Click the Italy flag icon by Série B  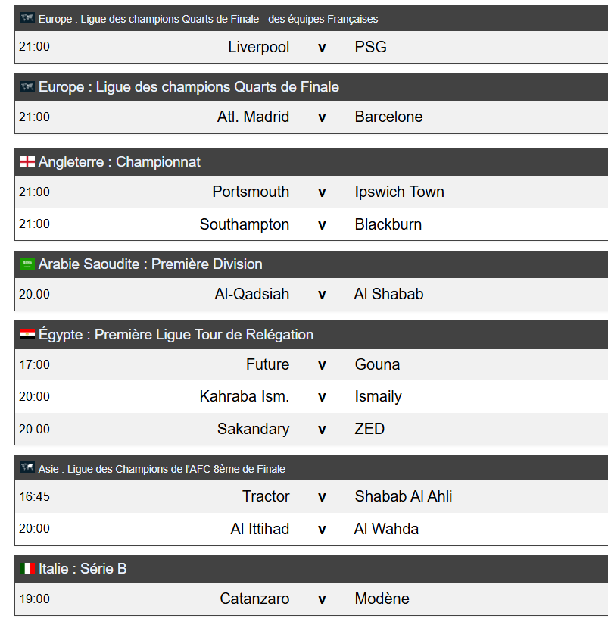click(27, 568)
